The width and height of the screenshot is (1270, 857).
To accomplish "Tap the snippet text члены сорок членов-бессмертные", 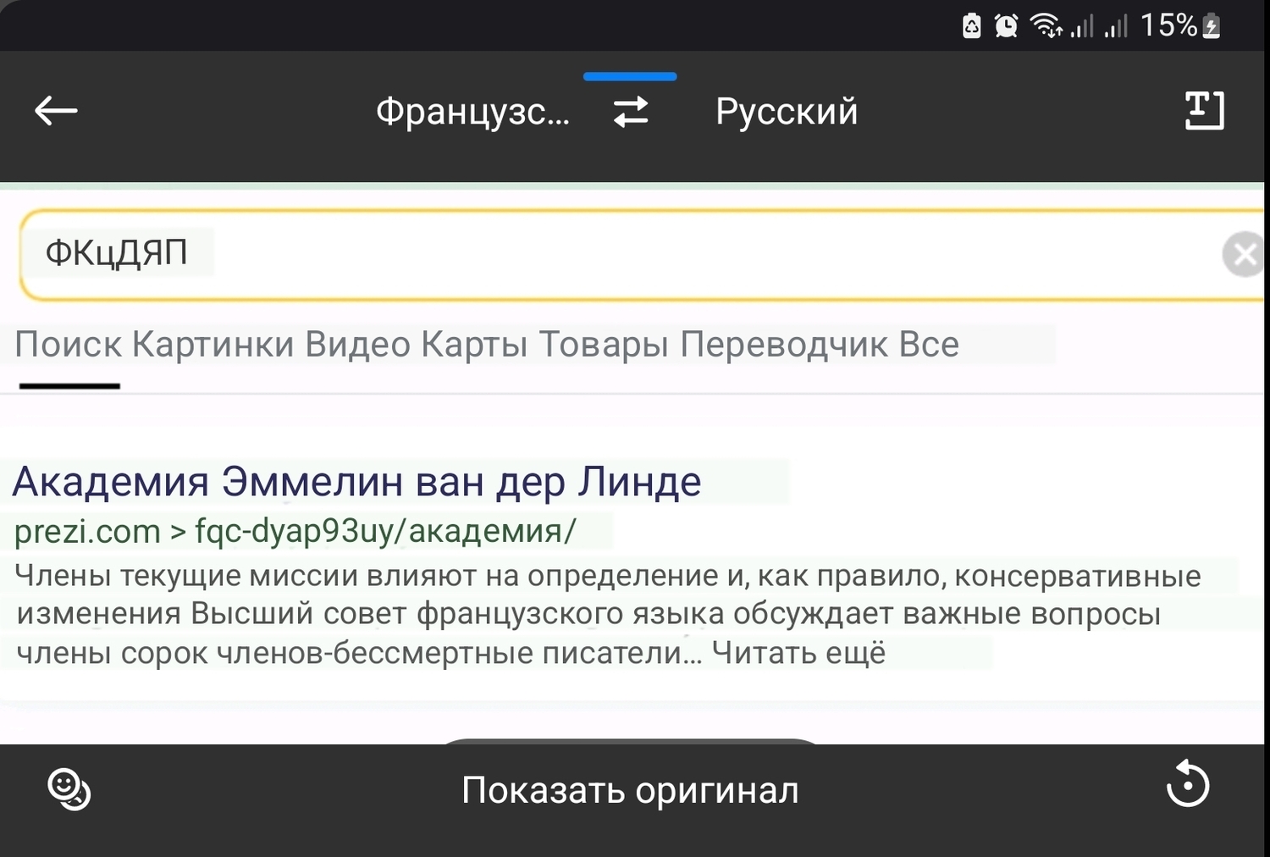I will [x=359, y=652].
